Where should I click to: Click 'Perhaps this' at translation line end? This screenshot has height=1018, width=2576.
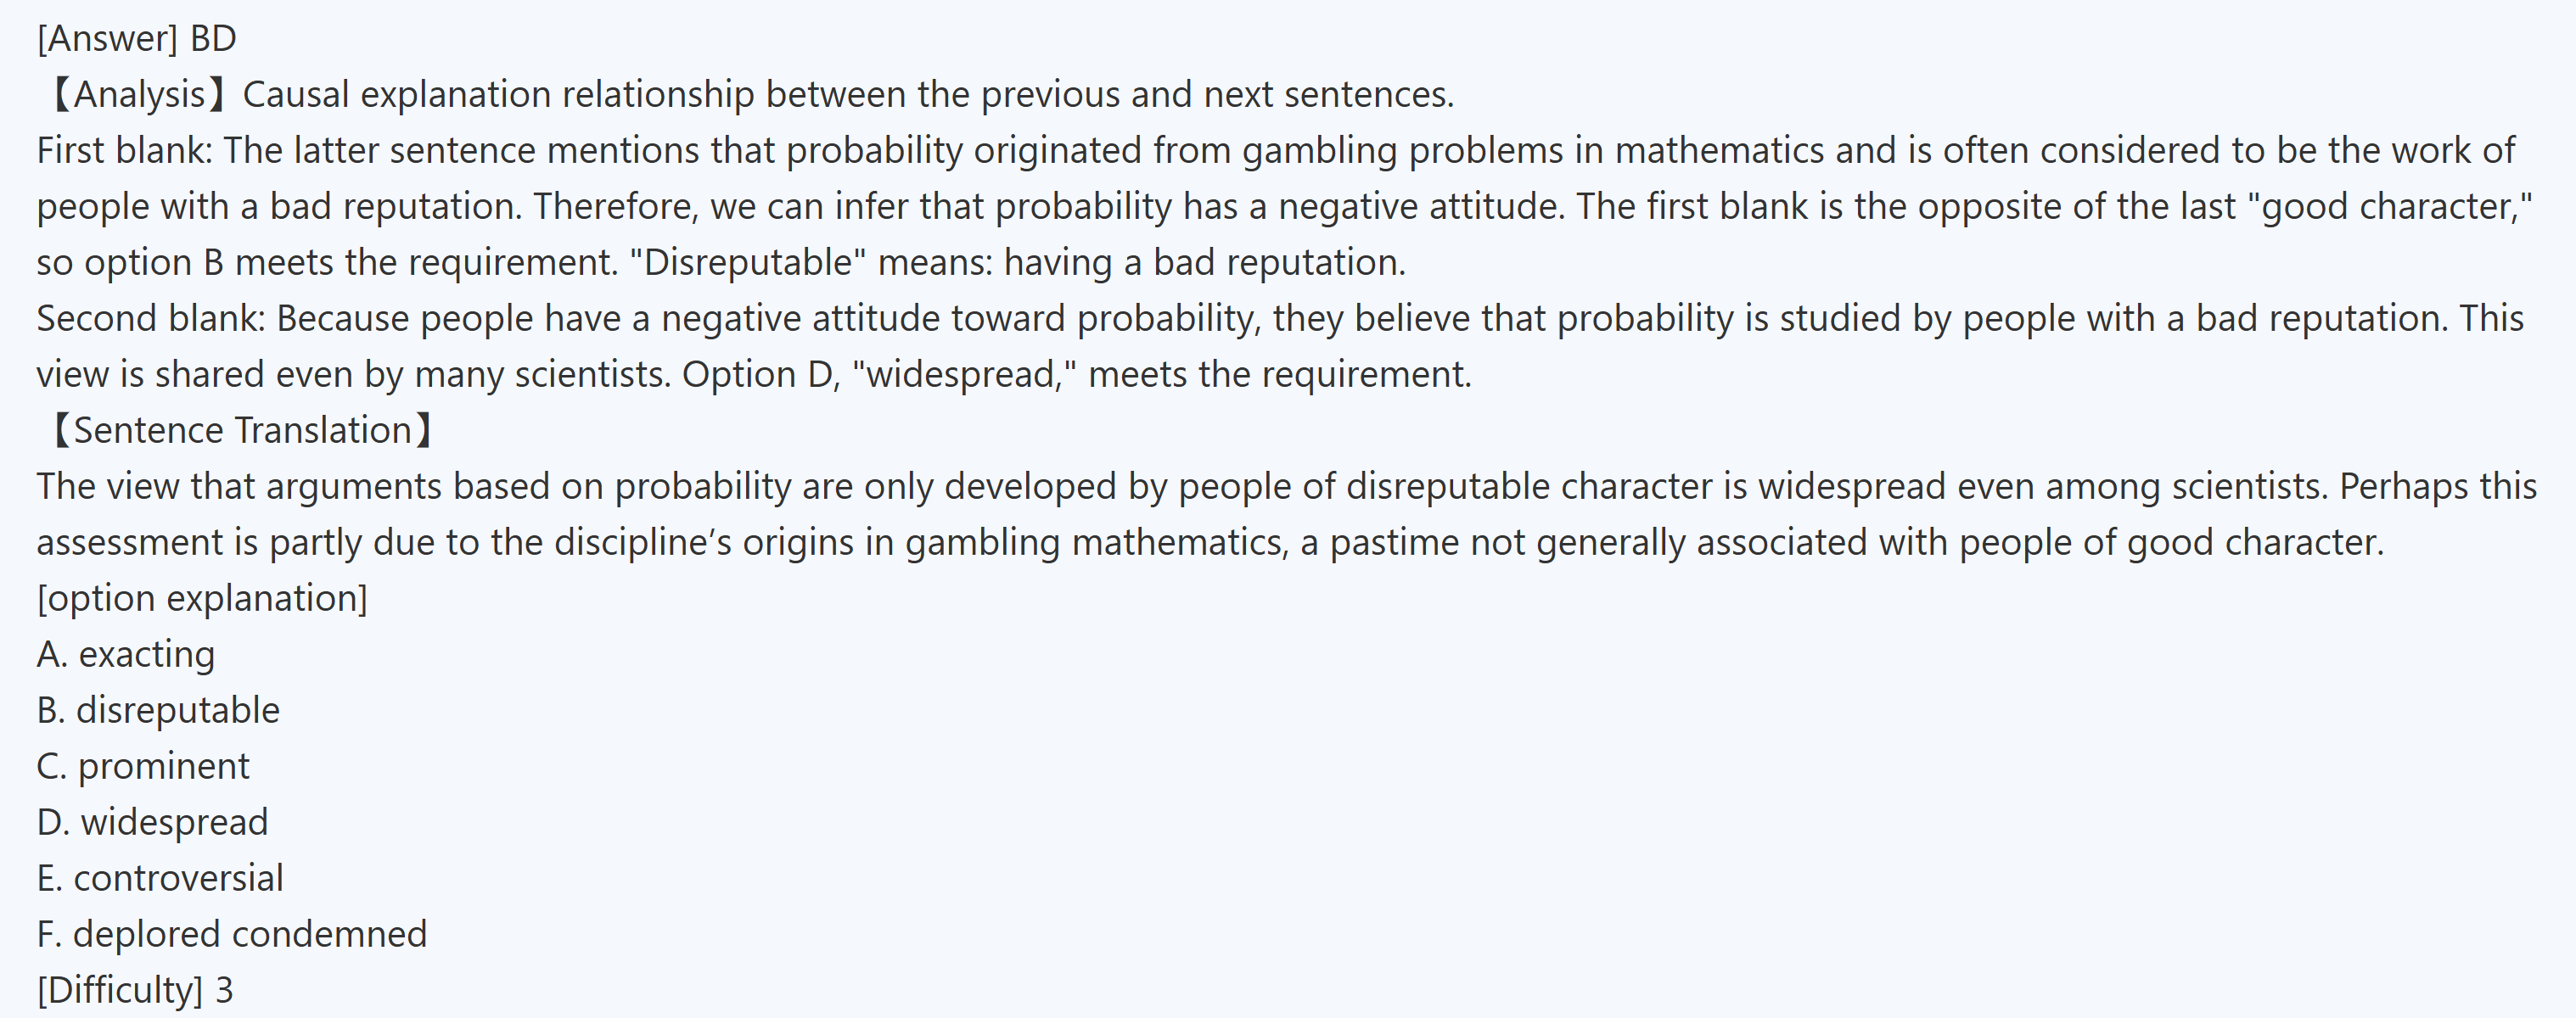pyautogui.click(x=2437, y=487)
